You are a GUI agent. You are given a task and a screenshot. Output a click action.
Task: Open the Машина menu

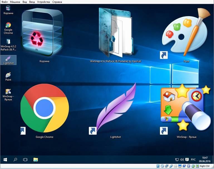15,2
